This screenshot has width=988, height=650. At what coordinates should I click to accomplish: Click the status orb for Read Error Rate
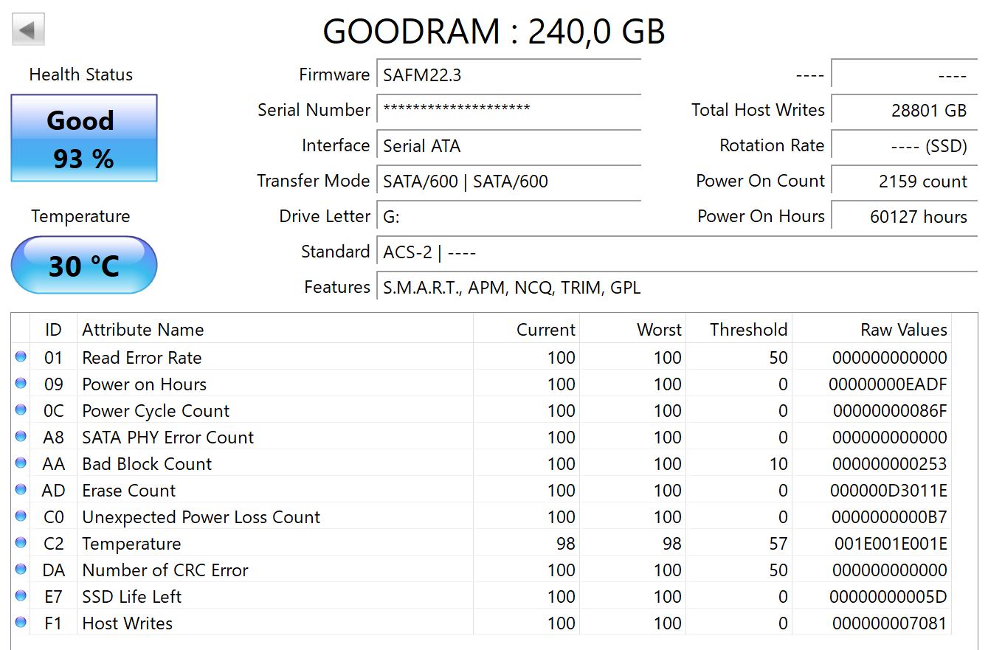(x=21, y=357)
